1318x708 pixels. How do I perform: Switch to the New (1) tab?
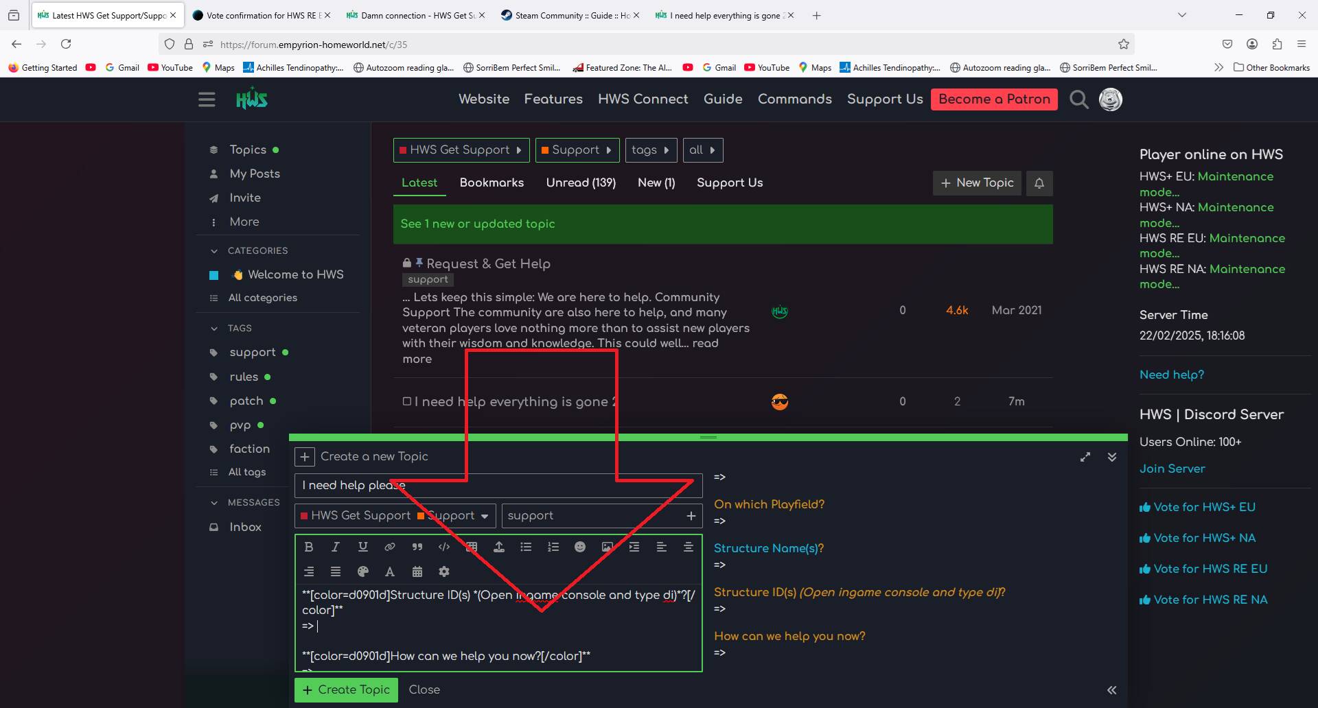coord(656,182)
